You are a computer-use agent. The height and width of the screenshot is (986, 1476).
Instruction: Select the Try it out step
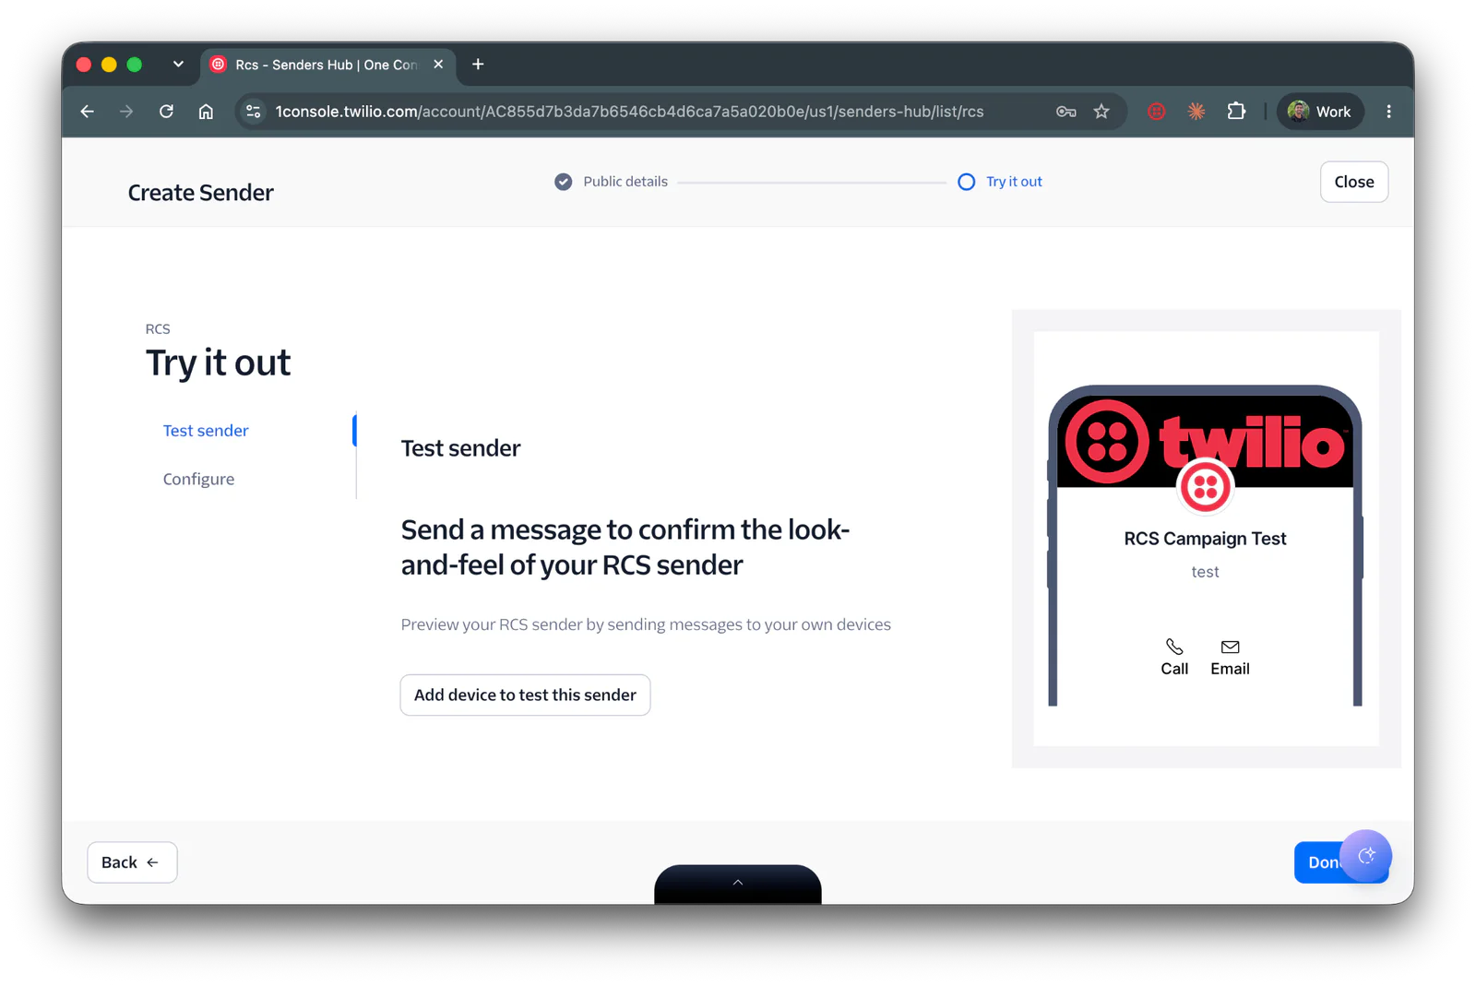pos(1014,182)
